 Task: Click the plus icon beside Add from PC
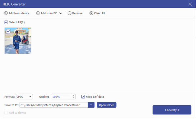(38, 13)
